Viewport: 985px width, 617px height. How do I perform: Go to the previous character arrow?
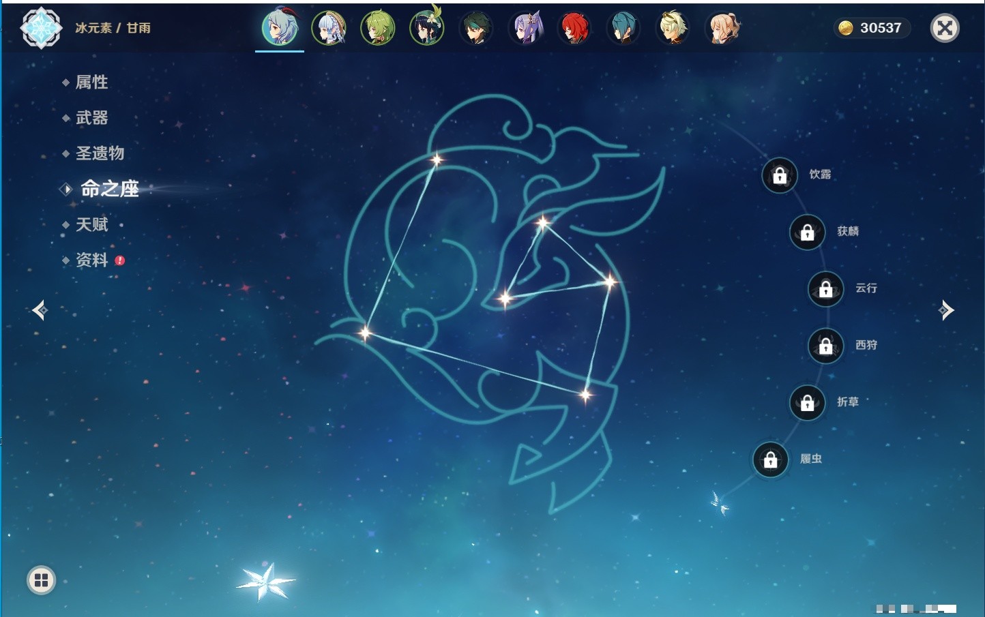(40, 310)
